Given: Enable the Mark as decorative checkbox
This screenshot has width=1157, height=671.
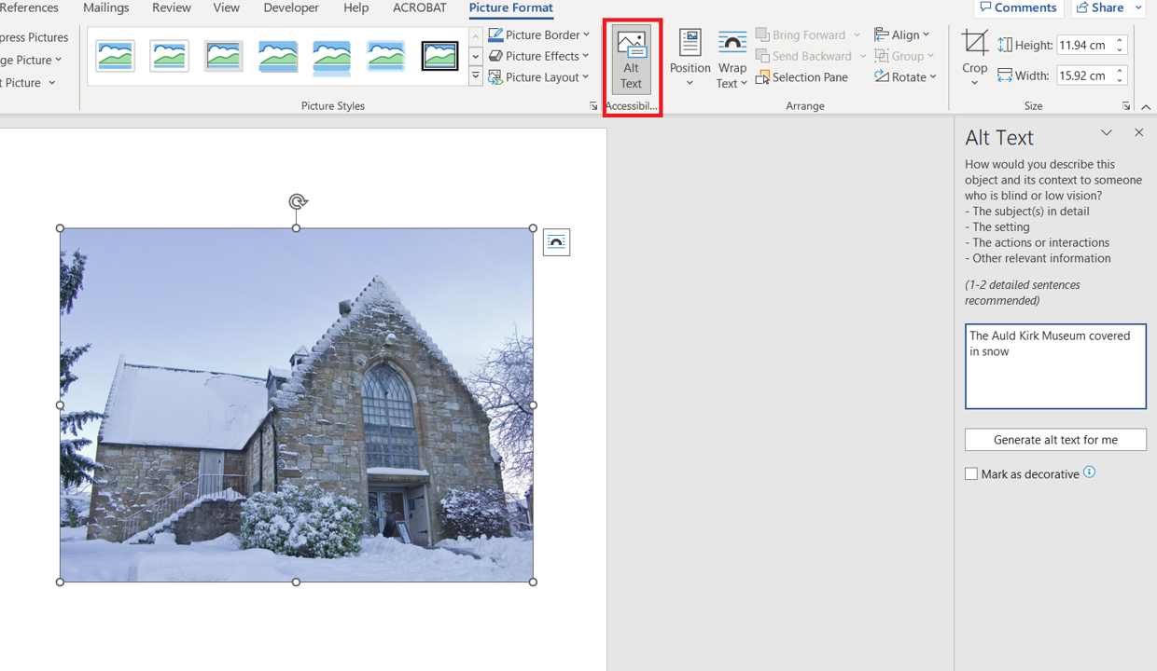Looking at the screenshot, I should [971, 474].
